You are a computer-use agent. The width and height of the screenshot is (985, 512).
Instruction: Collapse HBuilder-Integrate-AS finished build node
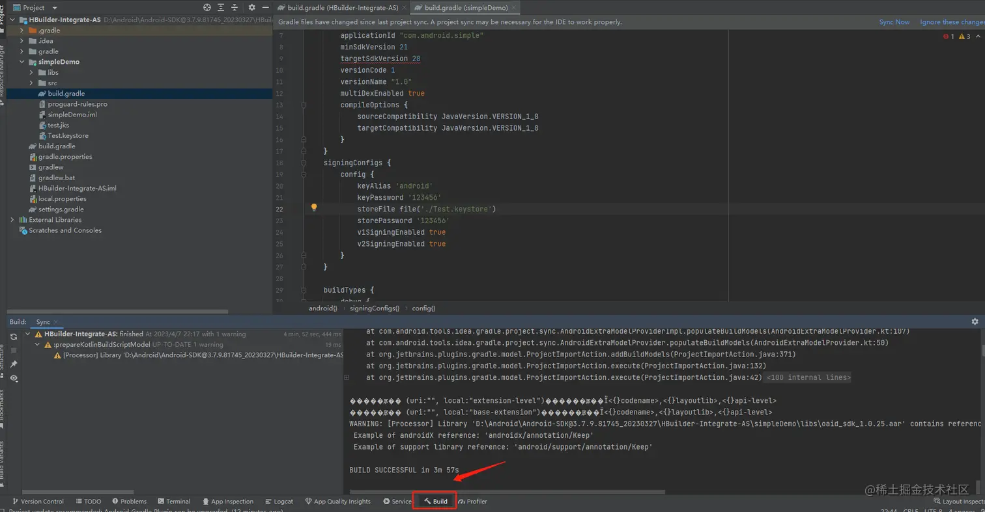(27, 334)
